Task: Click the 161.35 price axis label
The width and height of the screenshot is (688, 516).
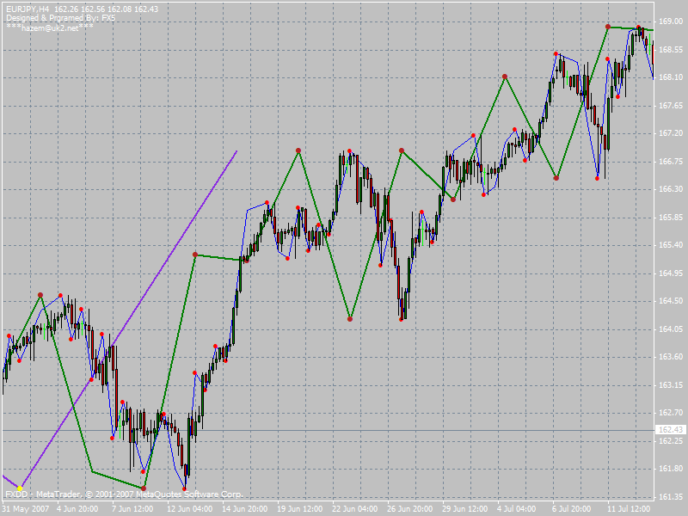Action: tap(671, 497)
